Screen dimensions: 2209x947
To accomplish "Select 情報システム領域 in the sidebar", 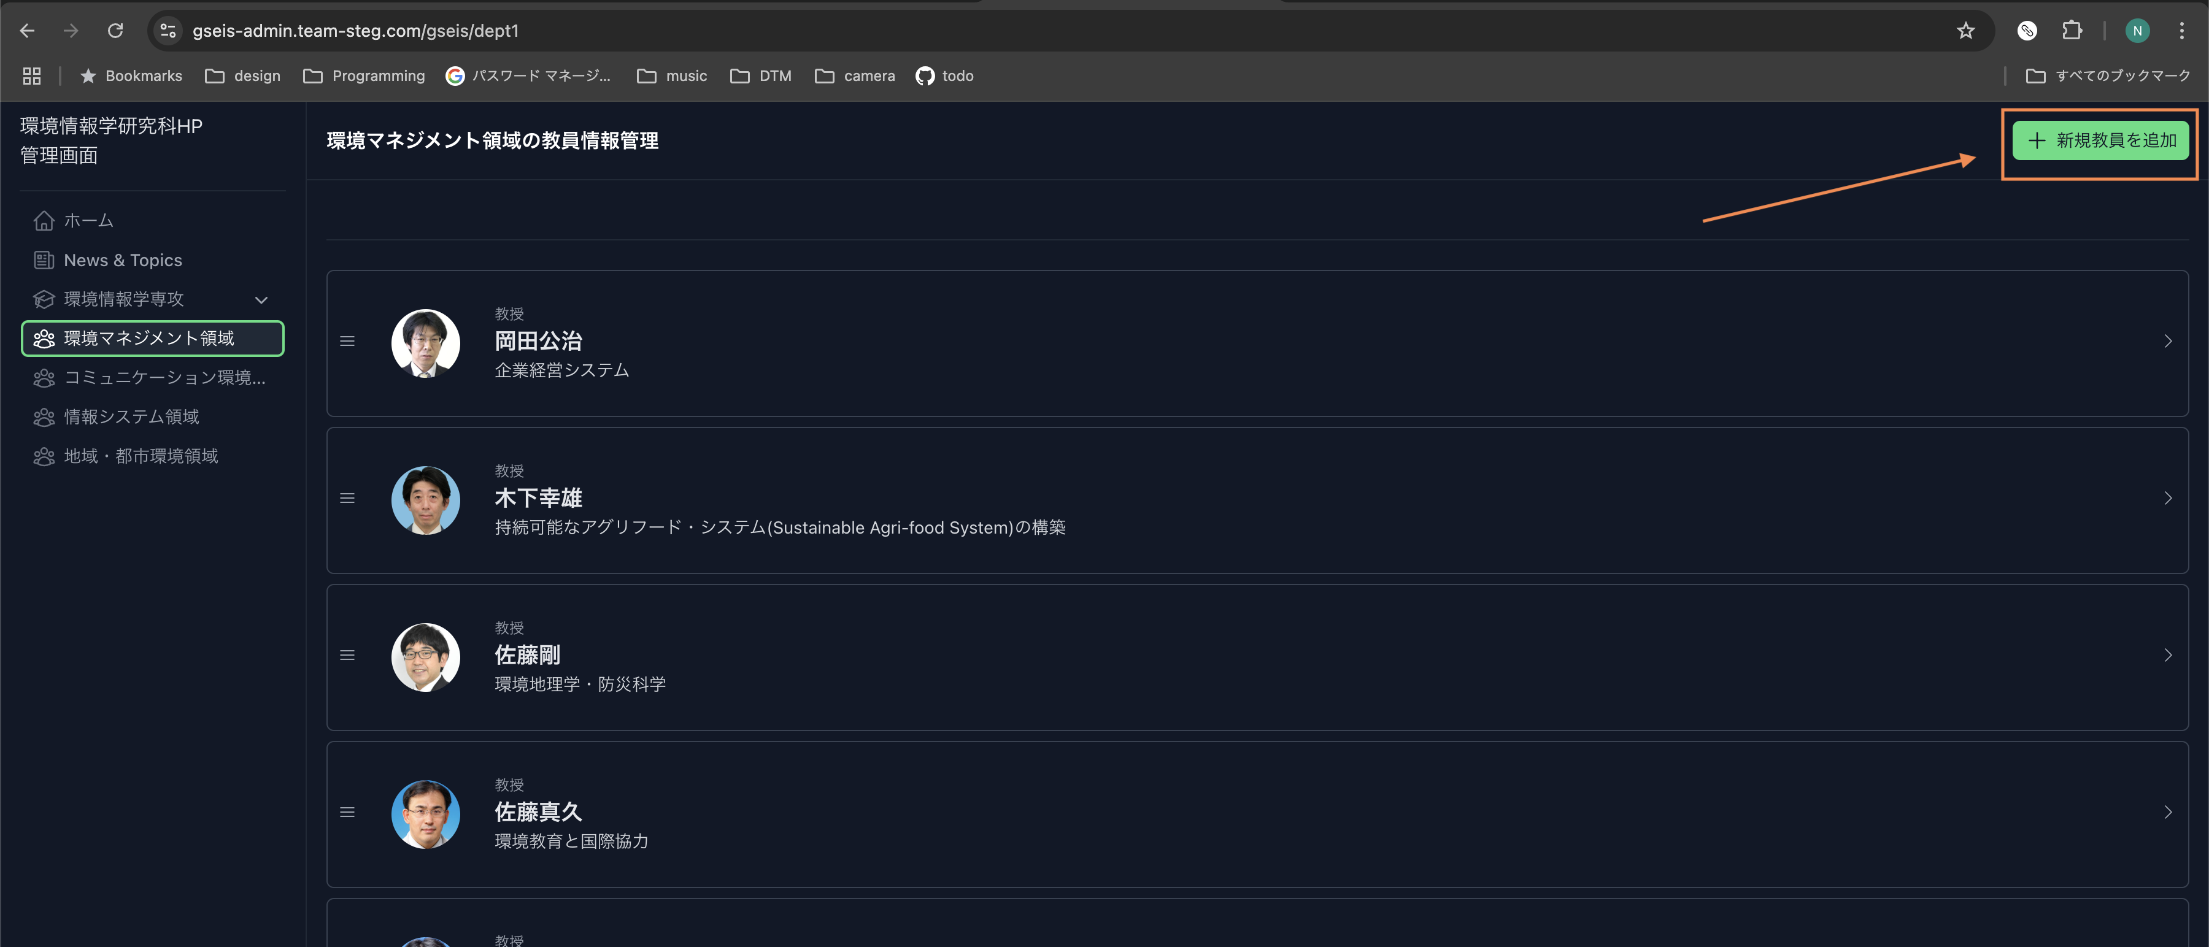I will pos(131,417).
